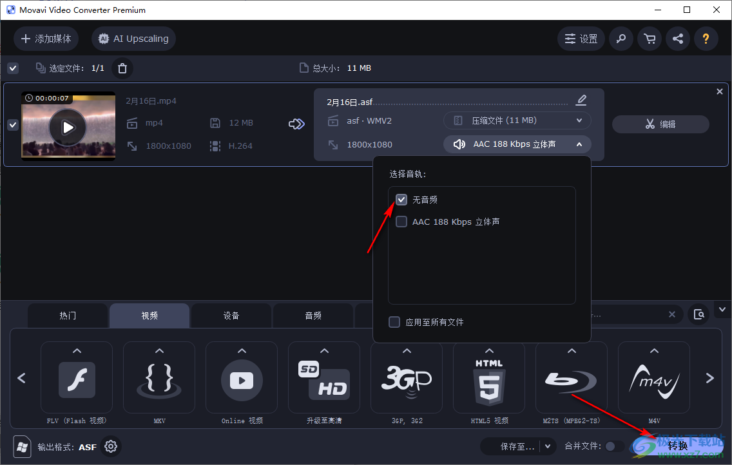This screenshot has height=465, width=732.
Task: Open help with the question mark icon
Action: tap(706, 39)
